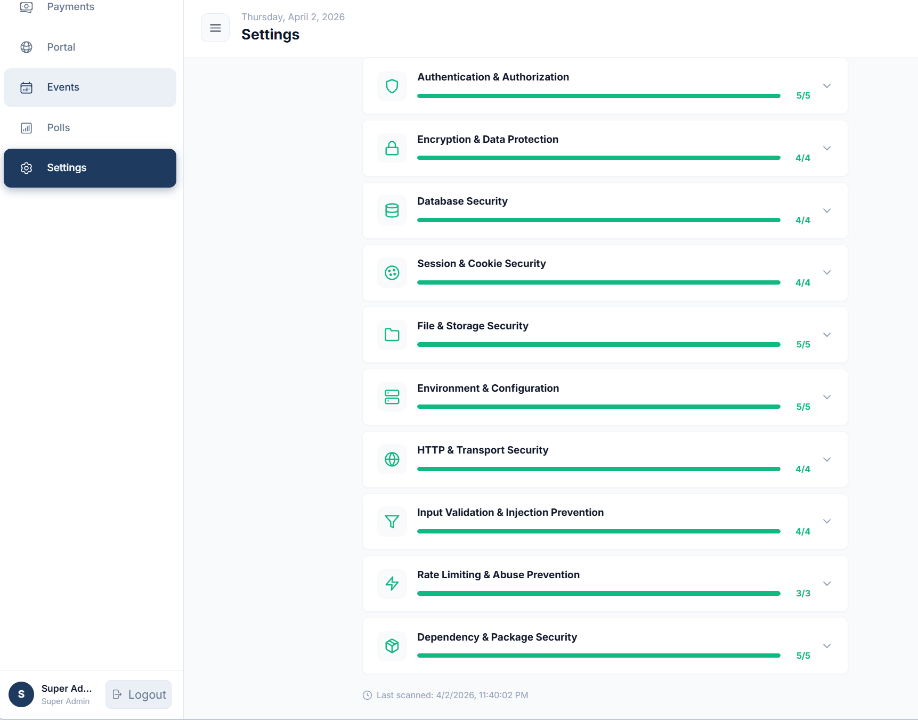Select the lightning icon beside Rate Limiting
This screenshot has width=918, height=720.
392,584
